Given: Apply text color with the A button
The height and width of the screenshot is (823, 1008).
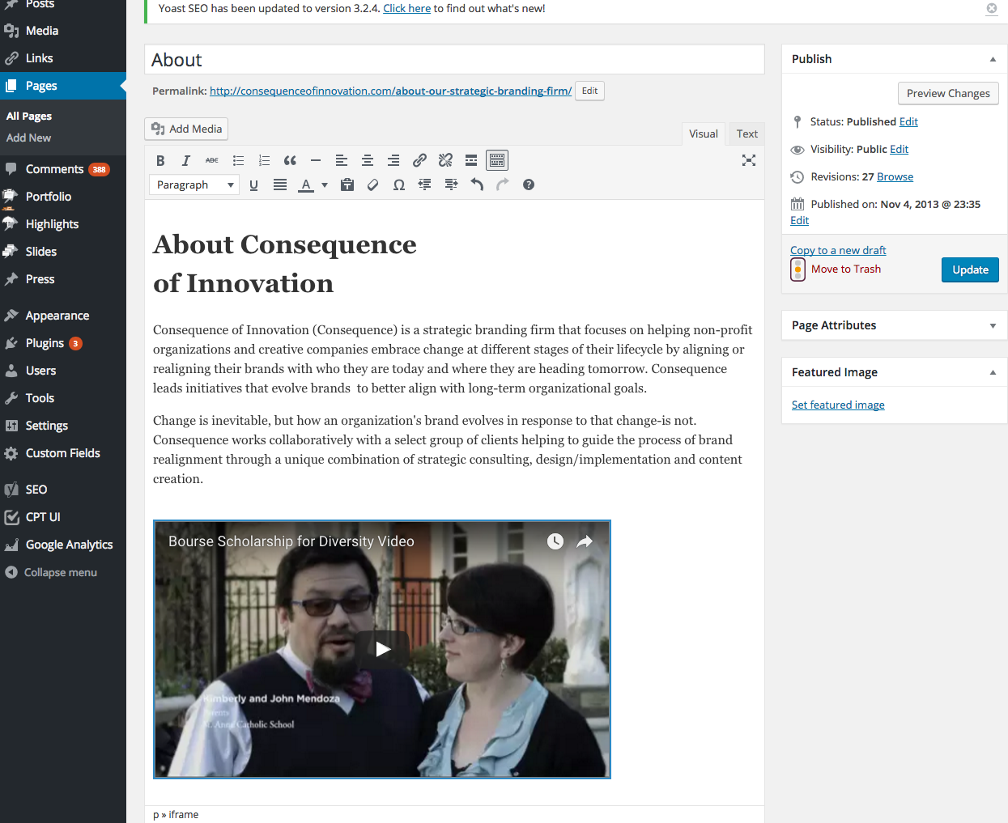Looking at the screenshot, I should click(306, 185).
